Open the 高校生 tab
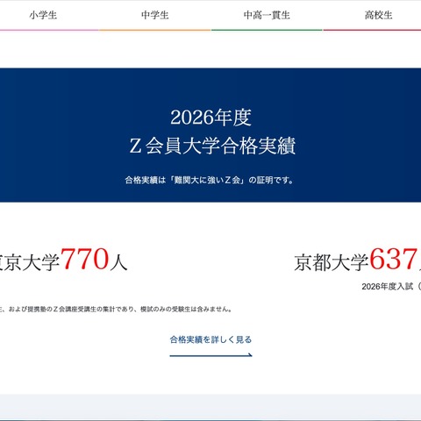 click(378, 15)
